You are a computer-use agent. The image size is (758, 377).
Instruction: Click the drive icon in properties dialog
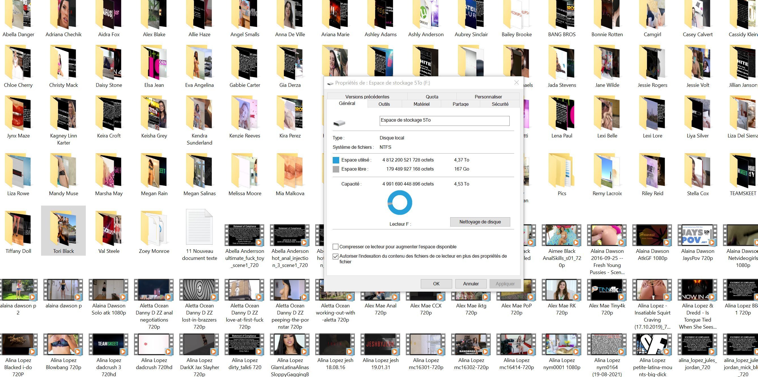339,123
